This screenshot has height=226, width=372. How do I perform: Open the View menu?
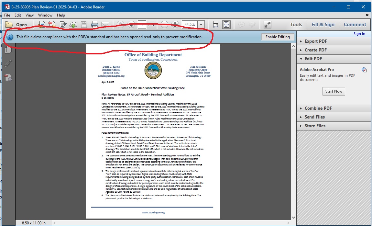(x=29, y=15)
